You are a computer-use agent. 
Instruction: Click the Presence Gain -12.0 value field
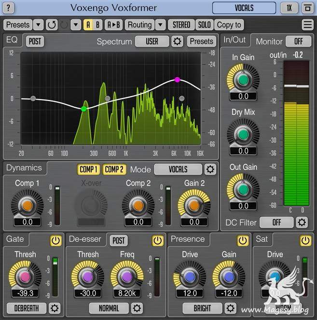click(229, 293)
